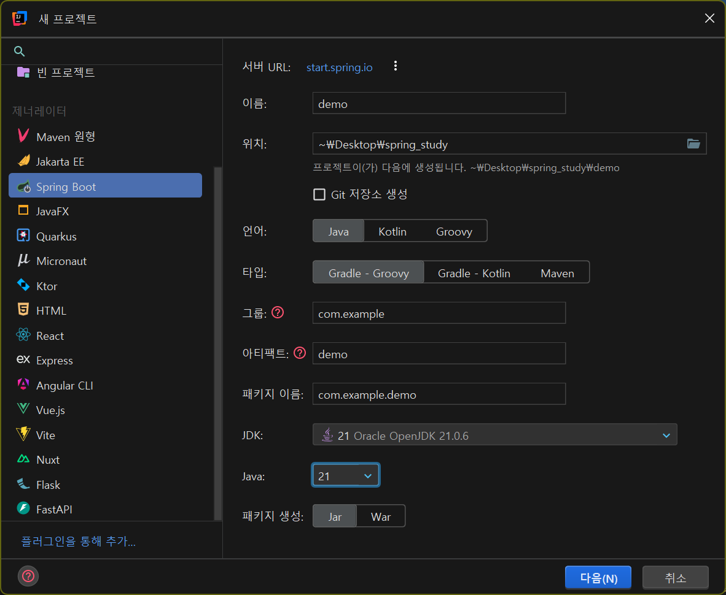Select Maven 원형 generator
Screen dimensions: 726x595
pos(105,137)
